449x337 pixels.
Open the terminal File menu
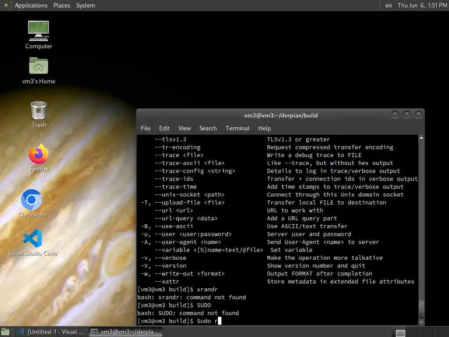(146, 128)
